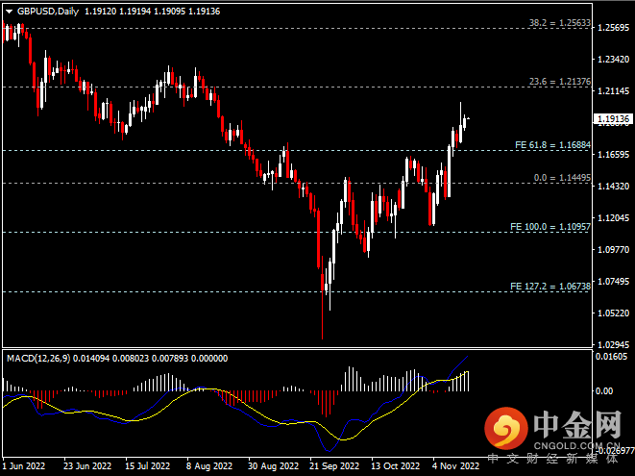
Task: Select the FE 61.8 = 1.16884 level label
Action: click(552, 145)
